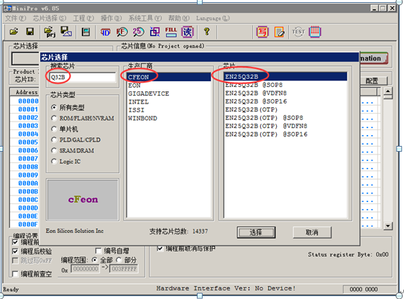Click address row 00005 in buffer
Screen dimensions: 404x299
(x=28, y=142)
